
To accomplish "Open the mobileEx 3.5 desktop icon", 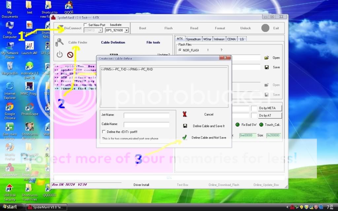I will pyautogui.click(x=29, y=71).
